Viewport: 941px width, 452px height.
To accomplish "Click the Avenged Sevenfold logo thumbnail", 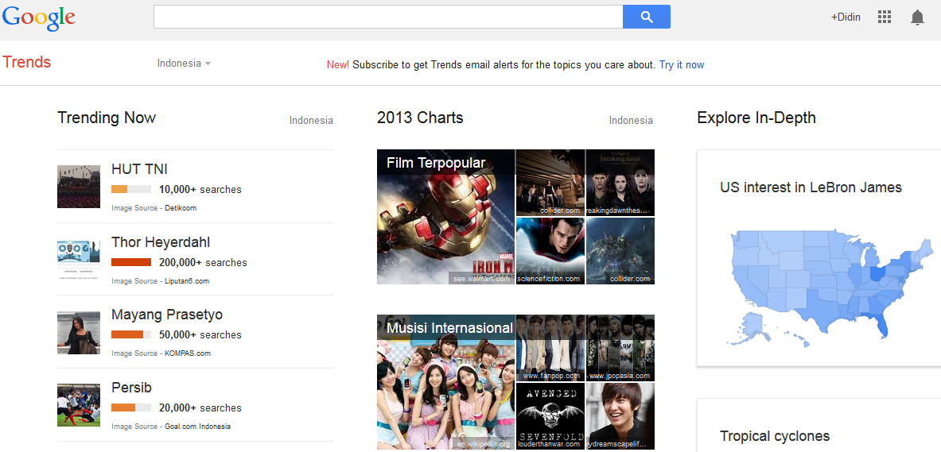I will coord(550,416).
